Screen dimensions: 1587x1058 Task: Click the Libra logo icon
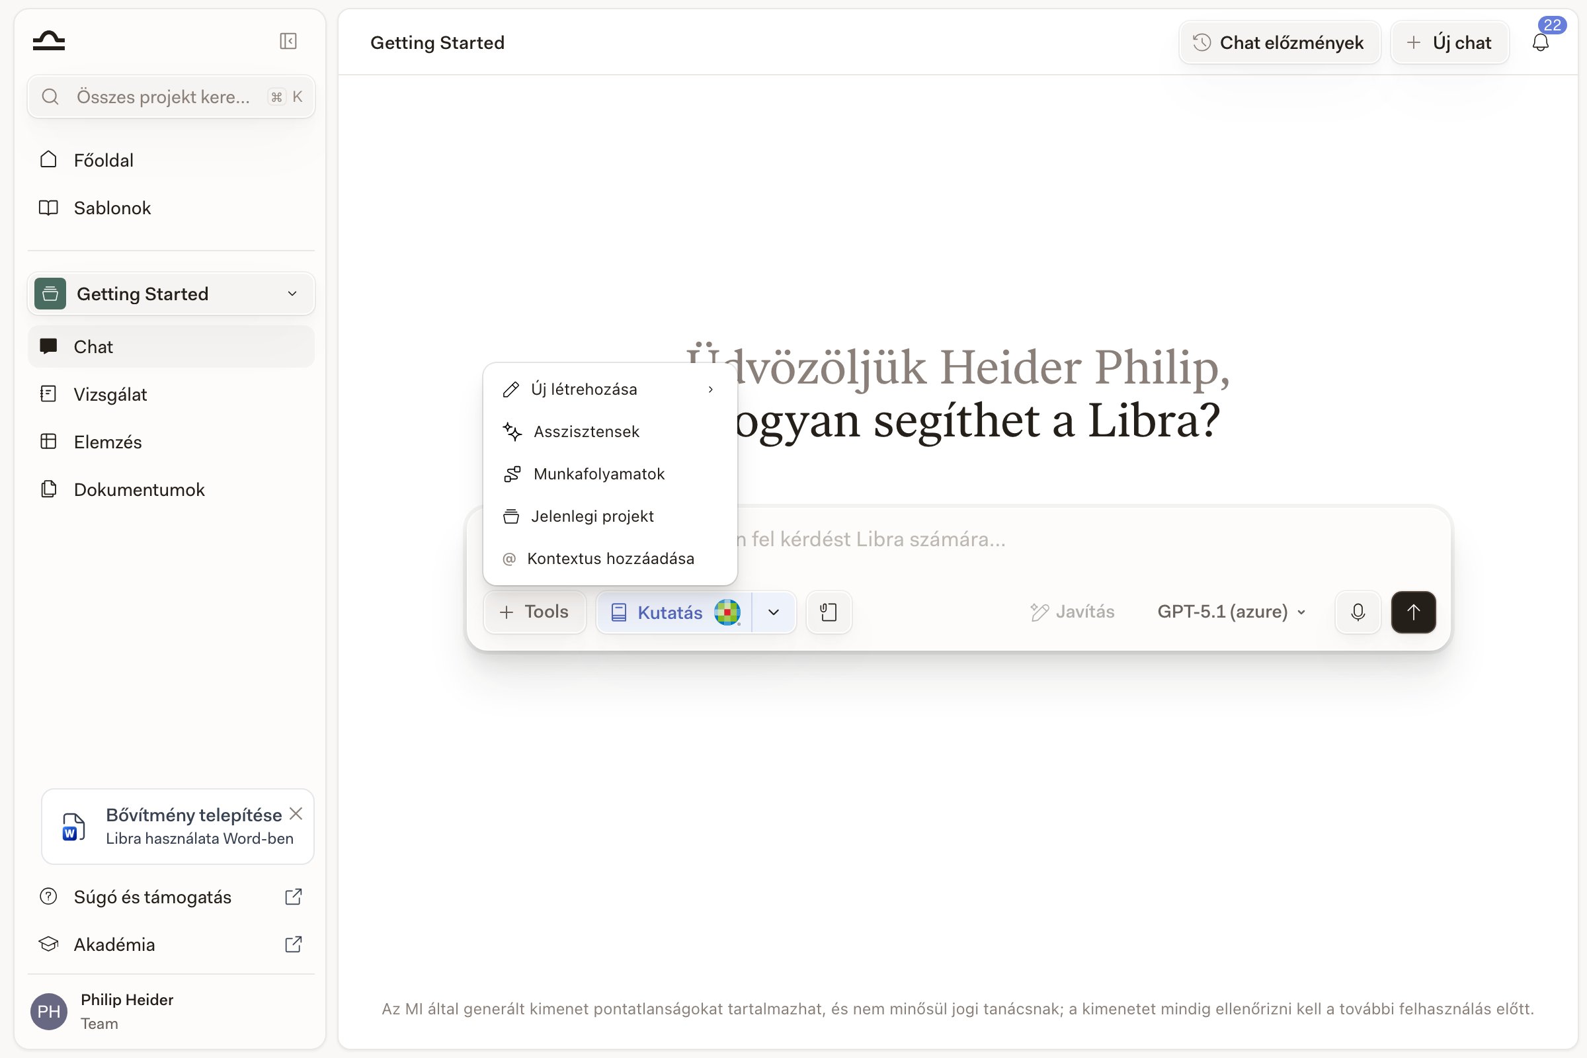[48, 41]
